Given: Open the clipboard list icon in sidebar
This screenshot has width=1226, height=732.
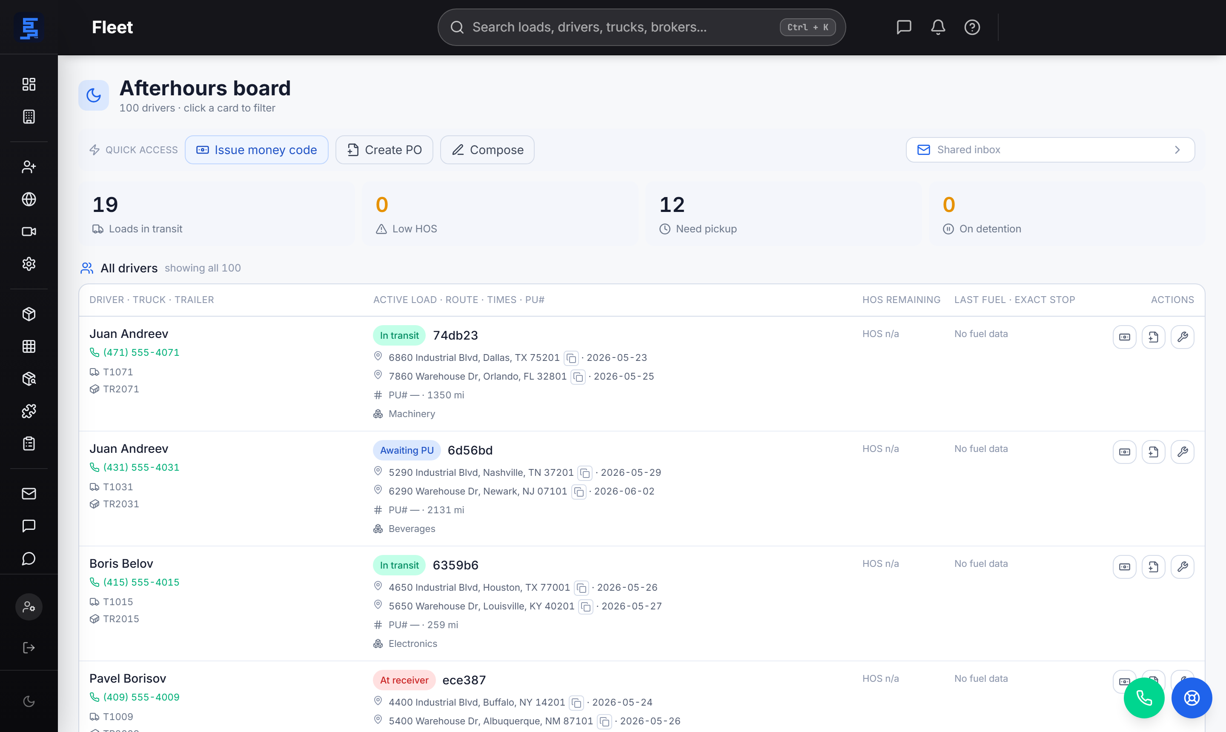Looking at the screenshot, I should click(x=29, y=443).
